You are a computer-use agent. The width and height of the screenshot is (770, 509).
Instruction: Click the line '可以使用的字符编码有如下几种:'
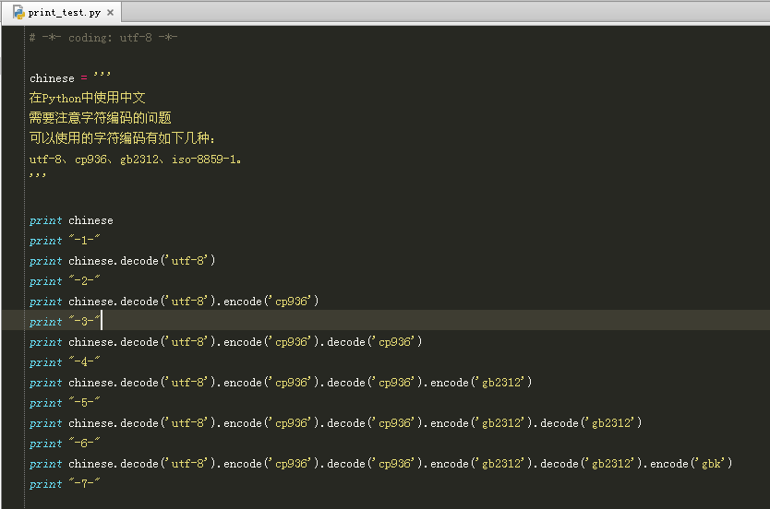click(122, 138)
